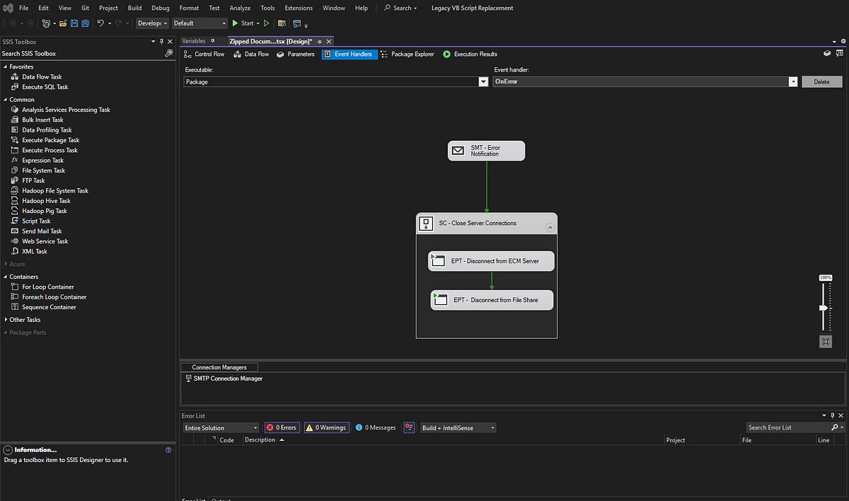
Task: Open the Build + IntelliSense dropdown
Action: (458, 427)
